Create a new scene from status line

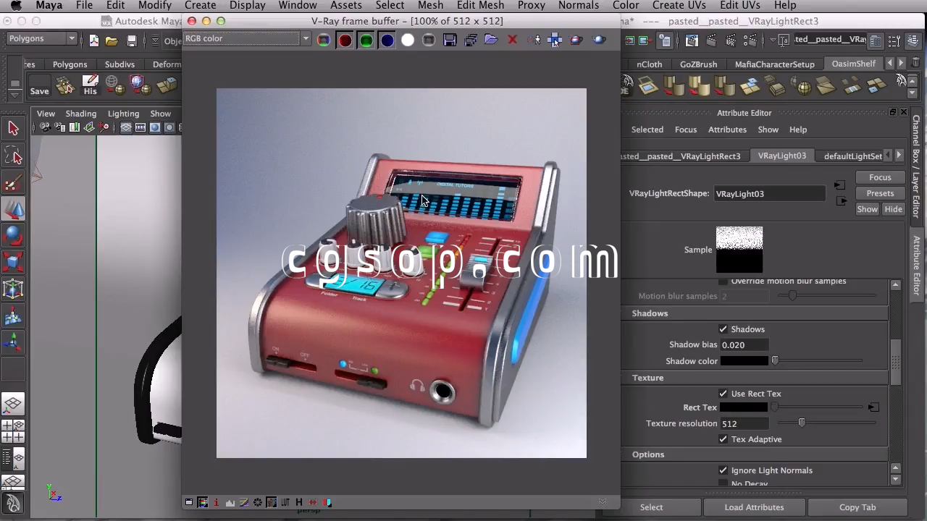[x=94, y=41]
